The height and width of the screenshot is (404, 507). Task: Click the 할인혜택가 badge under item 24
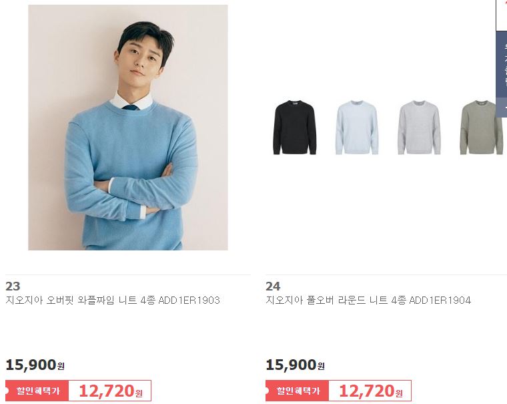pos(297,391)
